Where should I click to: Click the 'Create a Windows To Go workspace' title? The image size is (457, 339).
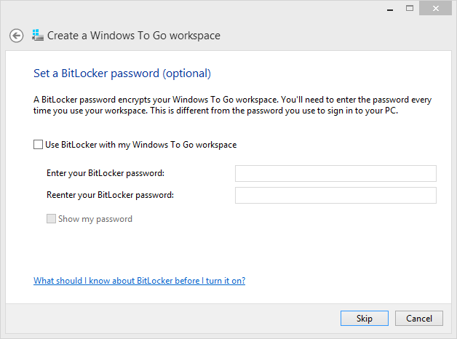(134, 36)
